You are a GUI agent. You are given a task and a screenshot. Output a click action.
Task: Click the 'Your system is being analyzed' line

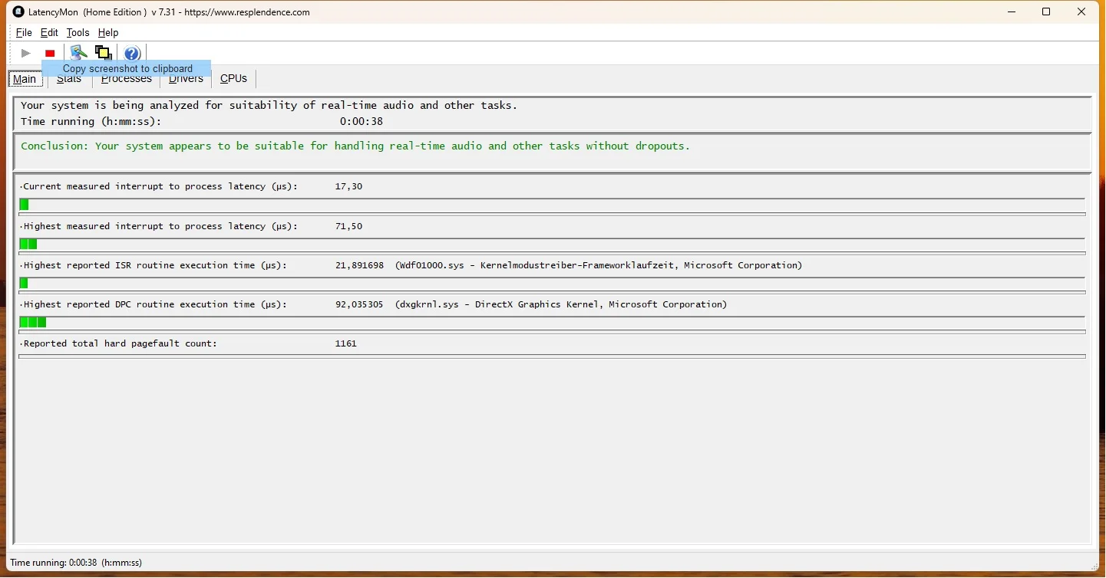coord(269,106)
